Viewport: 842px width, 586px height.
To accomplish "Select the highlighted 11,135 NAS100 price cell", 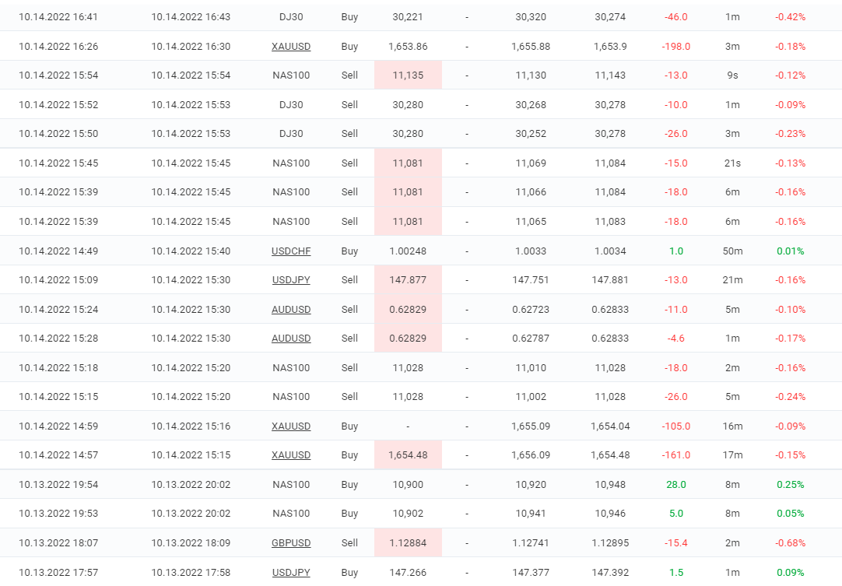I will point(408,75).
